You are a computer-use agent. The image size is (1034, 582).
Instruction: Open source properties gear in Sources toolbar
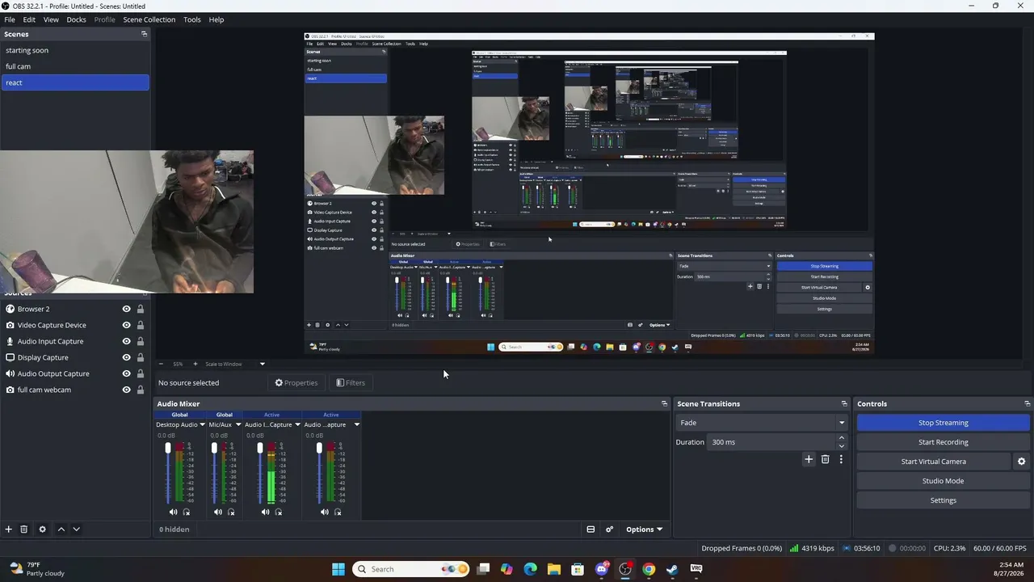pos(43,529)
